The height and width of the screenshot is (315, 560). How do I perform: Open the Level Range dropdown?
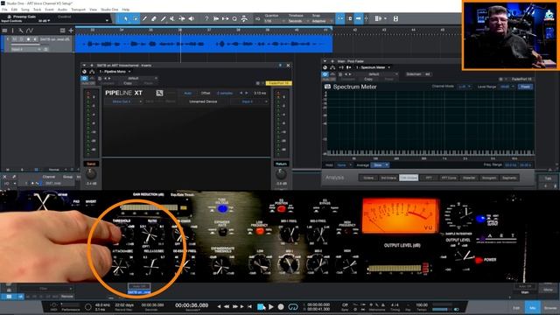click(507, 87)
